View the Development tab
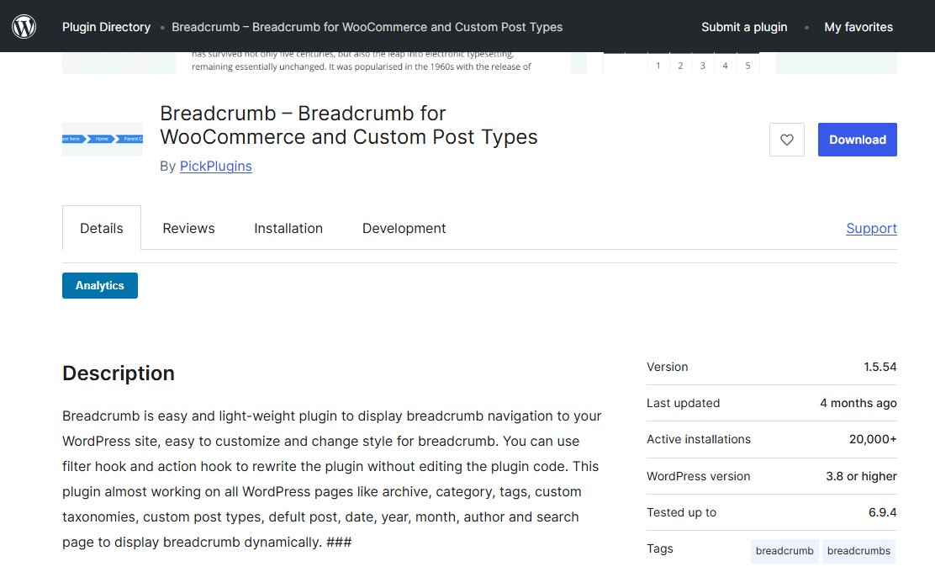Screen dimensions: 935x572 [404, 228]
